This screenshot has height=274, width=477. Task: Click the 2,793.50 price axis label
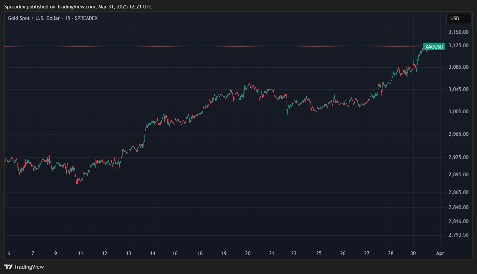pos(458,235)
